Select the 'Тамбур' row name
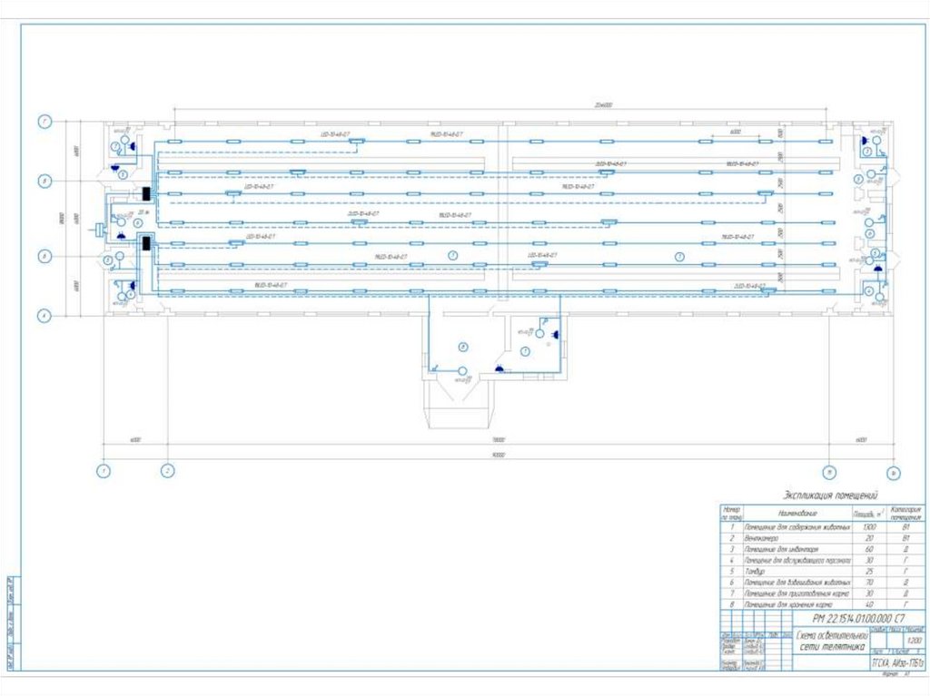This screenshot has height=696, width=930. pos(755,572)
